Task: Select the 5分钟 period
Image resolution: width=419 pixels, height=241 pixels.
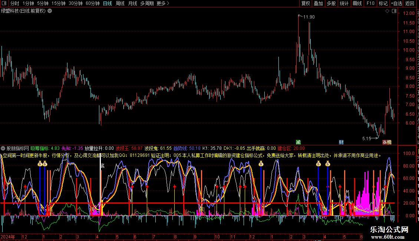Action: point(43,3)
